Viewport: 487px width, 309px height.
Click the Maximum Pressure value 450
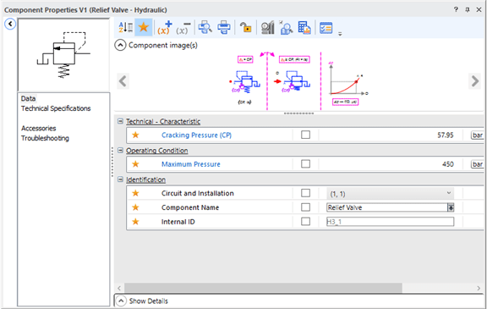[x=448, y=164]
